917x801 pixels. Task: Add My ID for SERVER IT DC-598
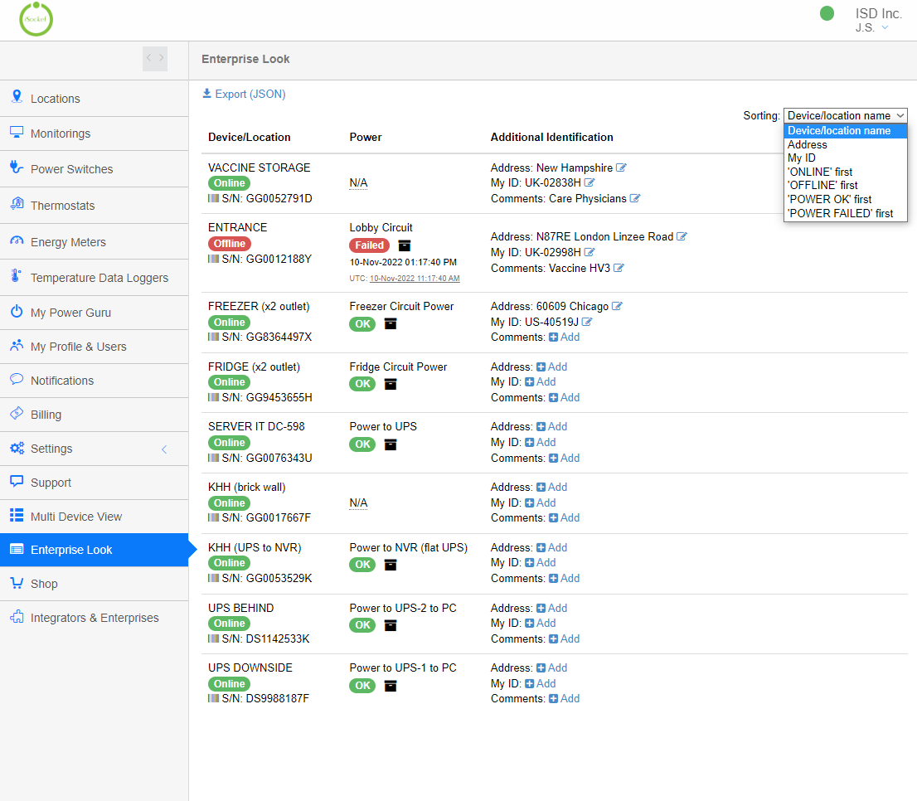coord(541,443)
